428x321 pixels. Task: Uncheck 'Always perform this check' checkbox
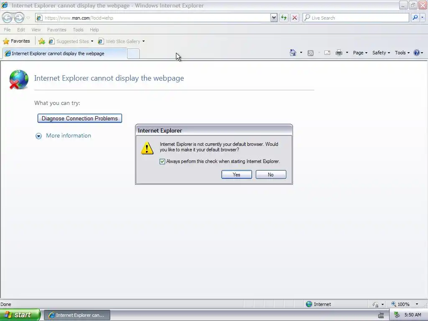163,162
